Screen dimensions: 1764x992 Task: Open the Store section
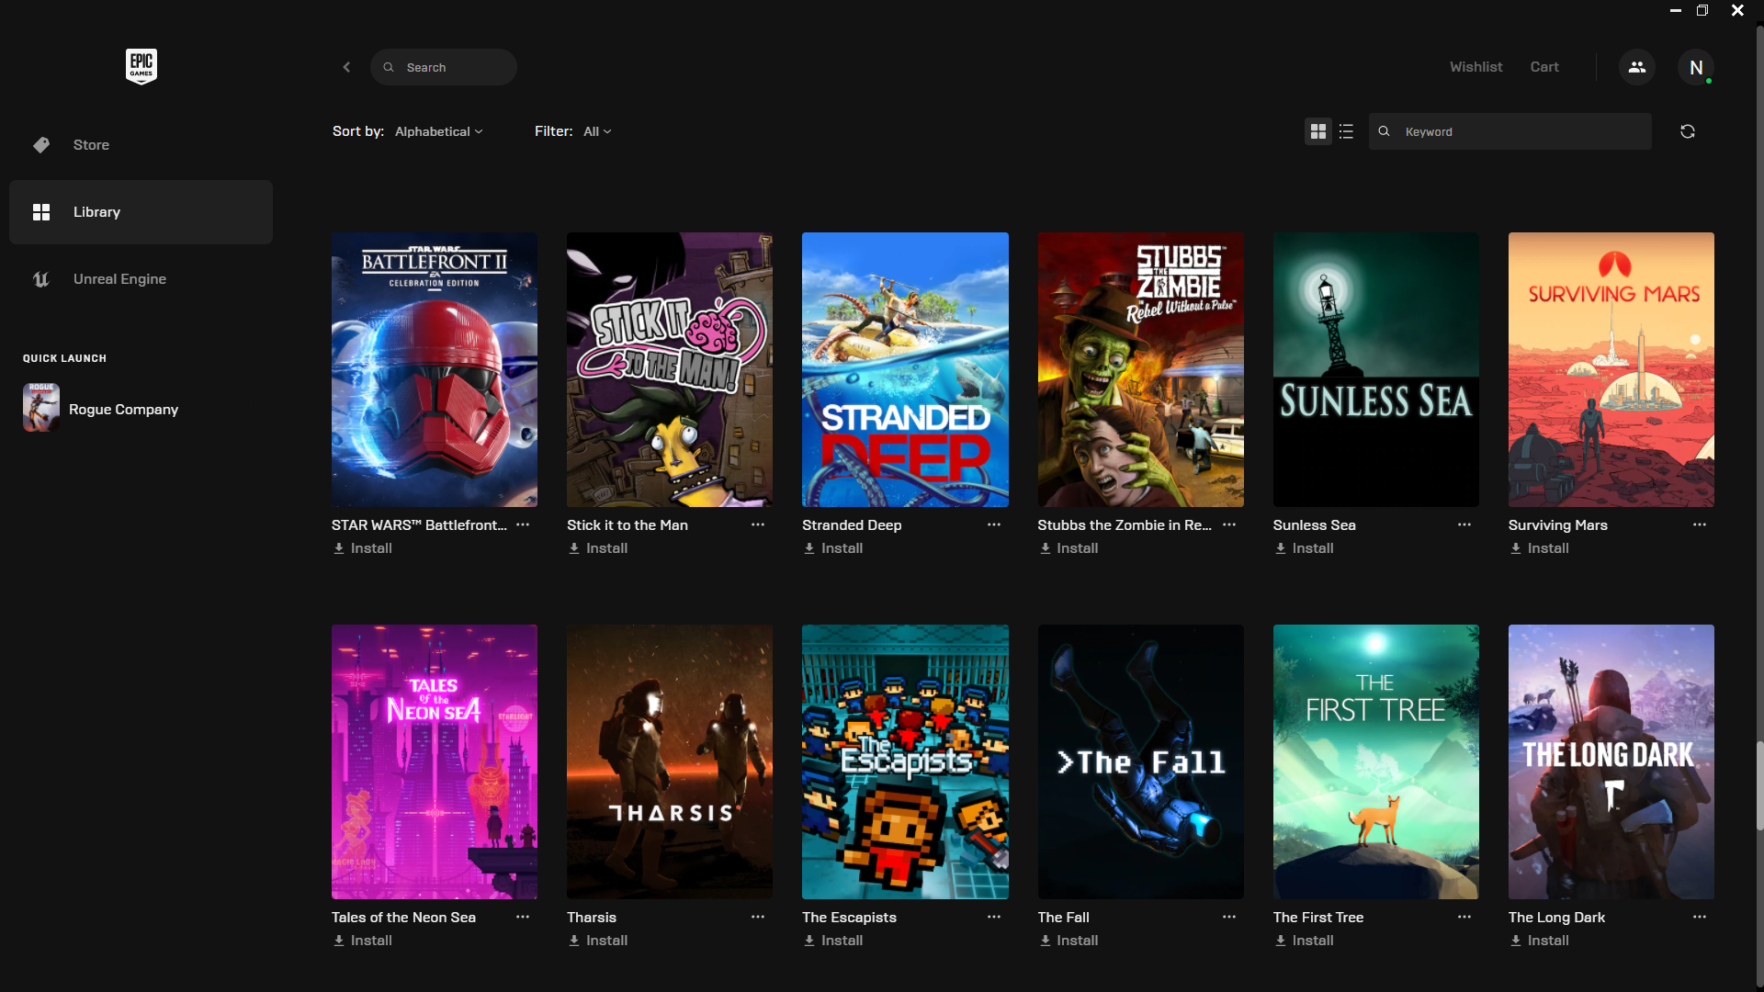141,145
